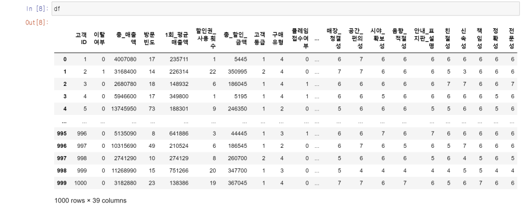
Task: Click the 공간_편의성 column header
Action: click(356, 39)
